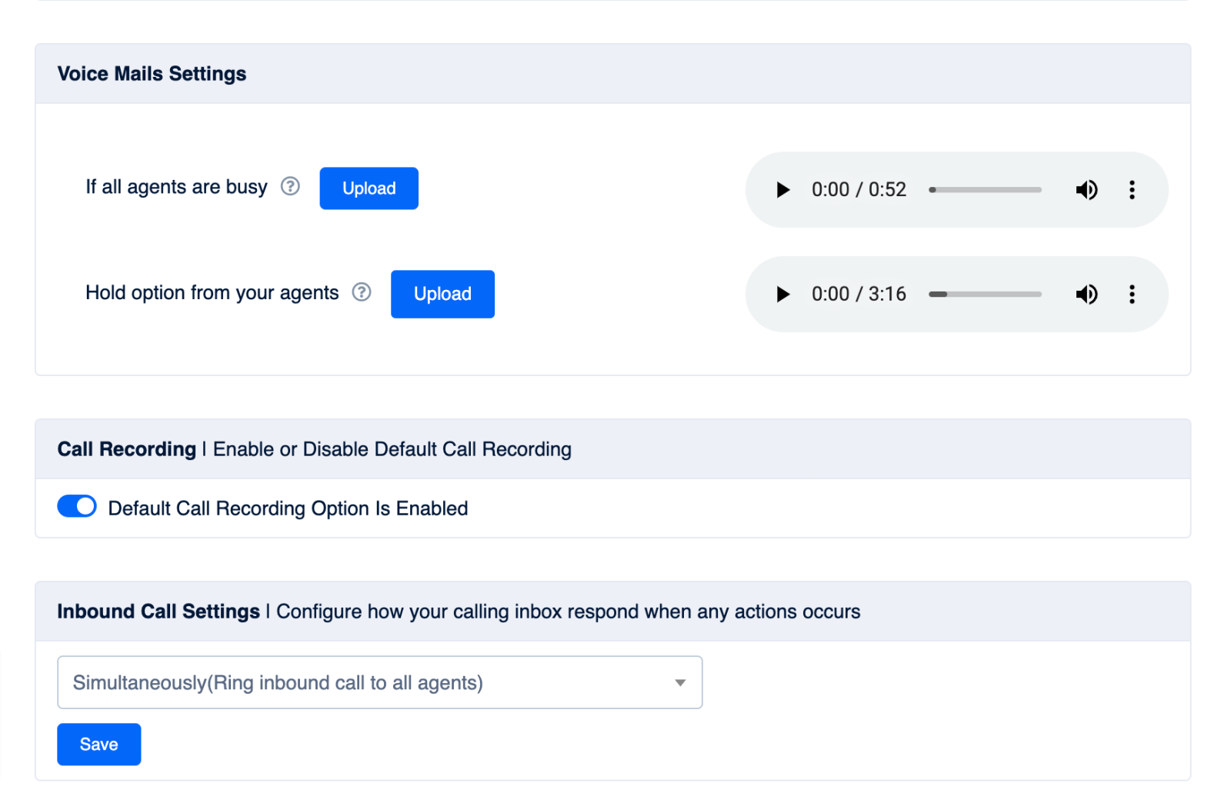
Task: Click the Voice Mails Settings header
Action: pos(151,73)
